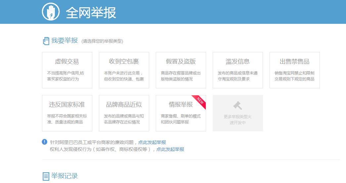Select the 滥发信息 report card

tap(238, 70)
